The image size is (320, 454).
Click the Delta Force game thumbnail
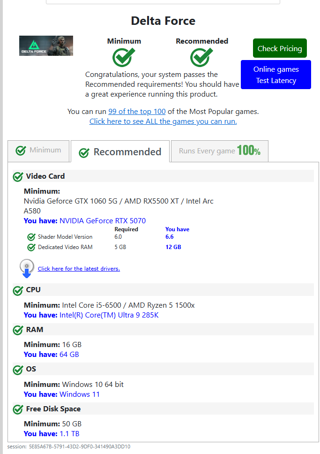click(46, 45)
